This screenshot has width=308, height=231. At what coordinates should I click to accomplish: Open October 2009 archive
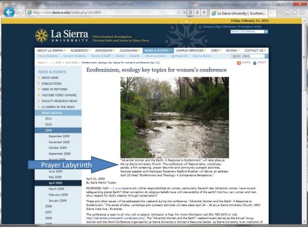point(57,148)
